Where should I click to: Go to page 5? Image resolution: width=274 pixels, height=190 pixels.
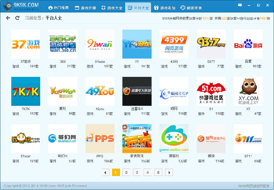pos(158,173)
